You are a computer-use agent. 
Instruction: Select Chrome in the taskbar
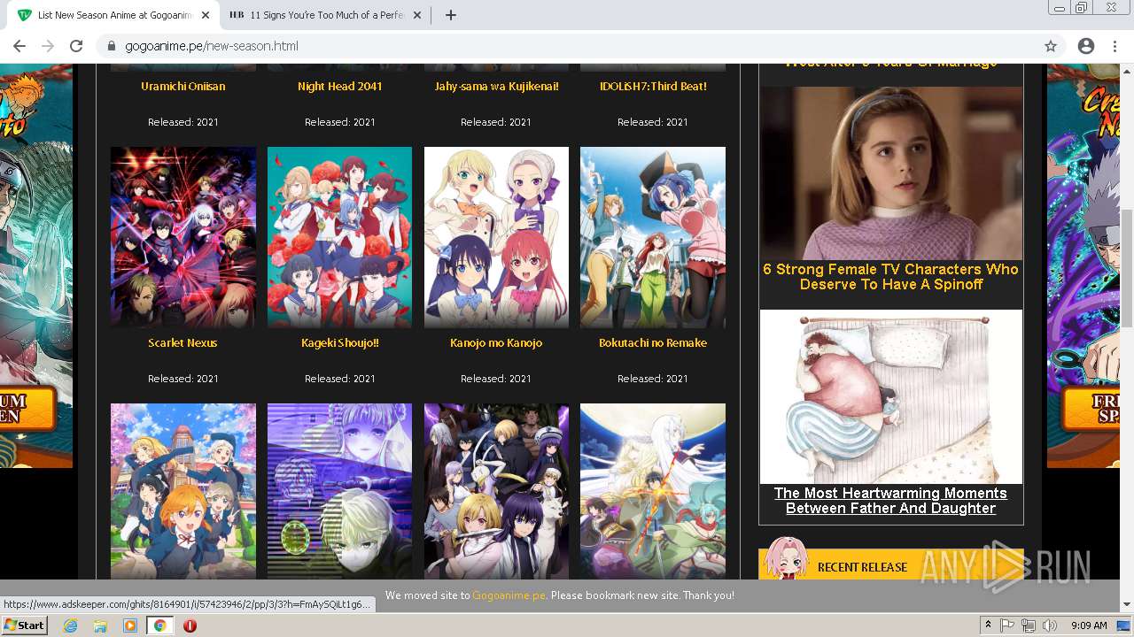(160, 625)
